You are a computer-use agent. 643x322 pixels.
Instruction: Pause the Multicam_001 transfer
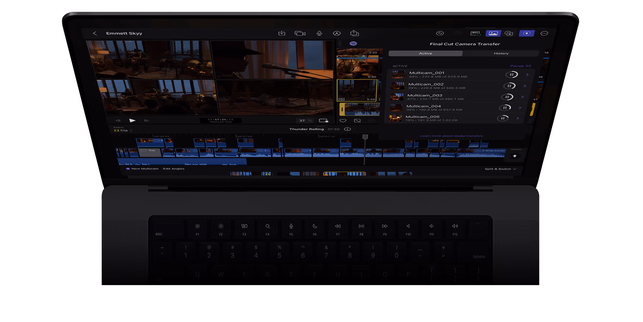[511, 74]
